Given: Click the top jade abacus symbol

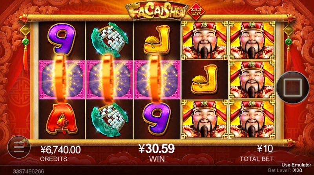Looking at the screenshot, I should click(110, 40).
